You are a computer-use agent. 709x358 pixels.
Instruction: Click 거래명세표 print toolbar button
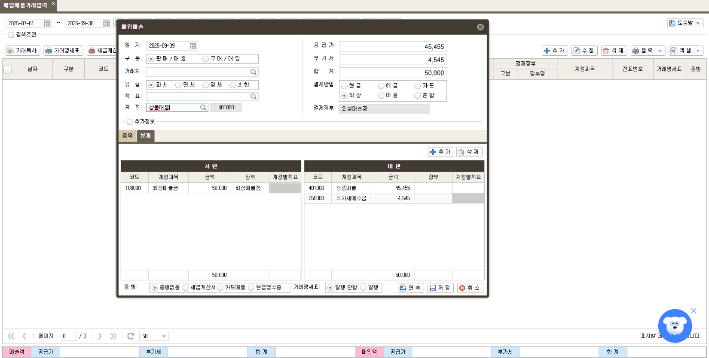pos(63,51)
